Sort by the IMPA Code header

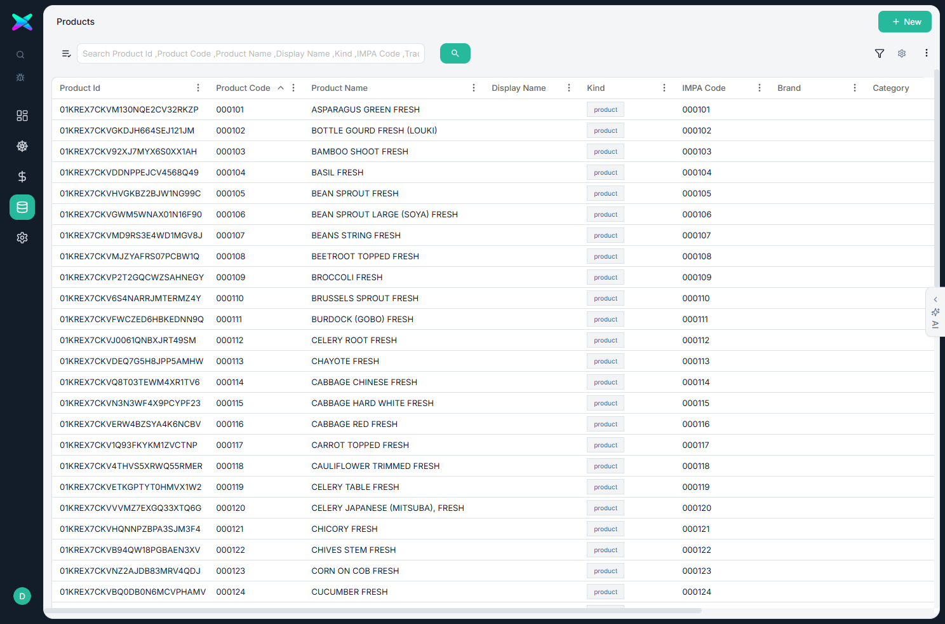point(704,88)
